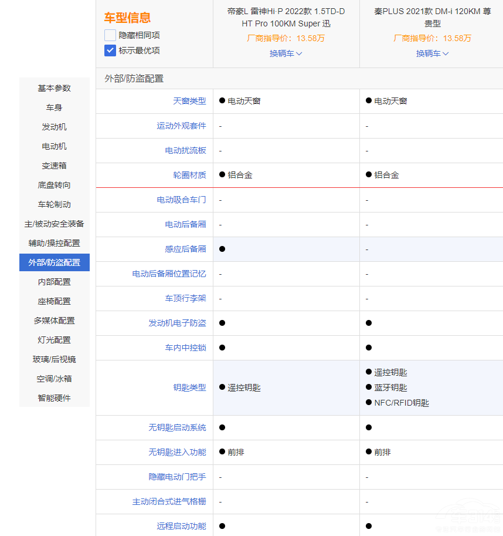This screenshot has height=536, width=503.
Task: Go to 基本参数 section in sidebar
Action: point(55,88)
